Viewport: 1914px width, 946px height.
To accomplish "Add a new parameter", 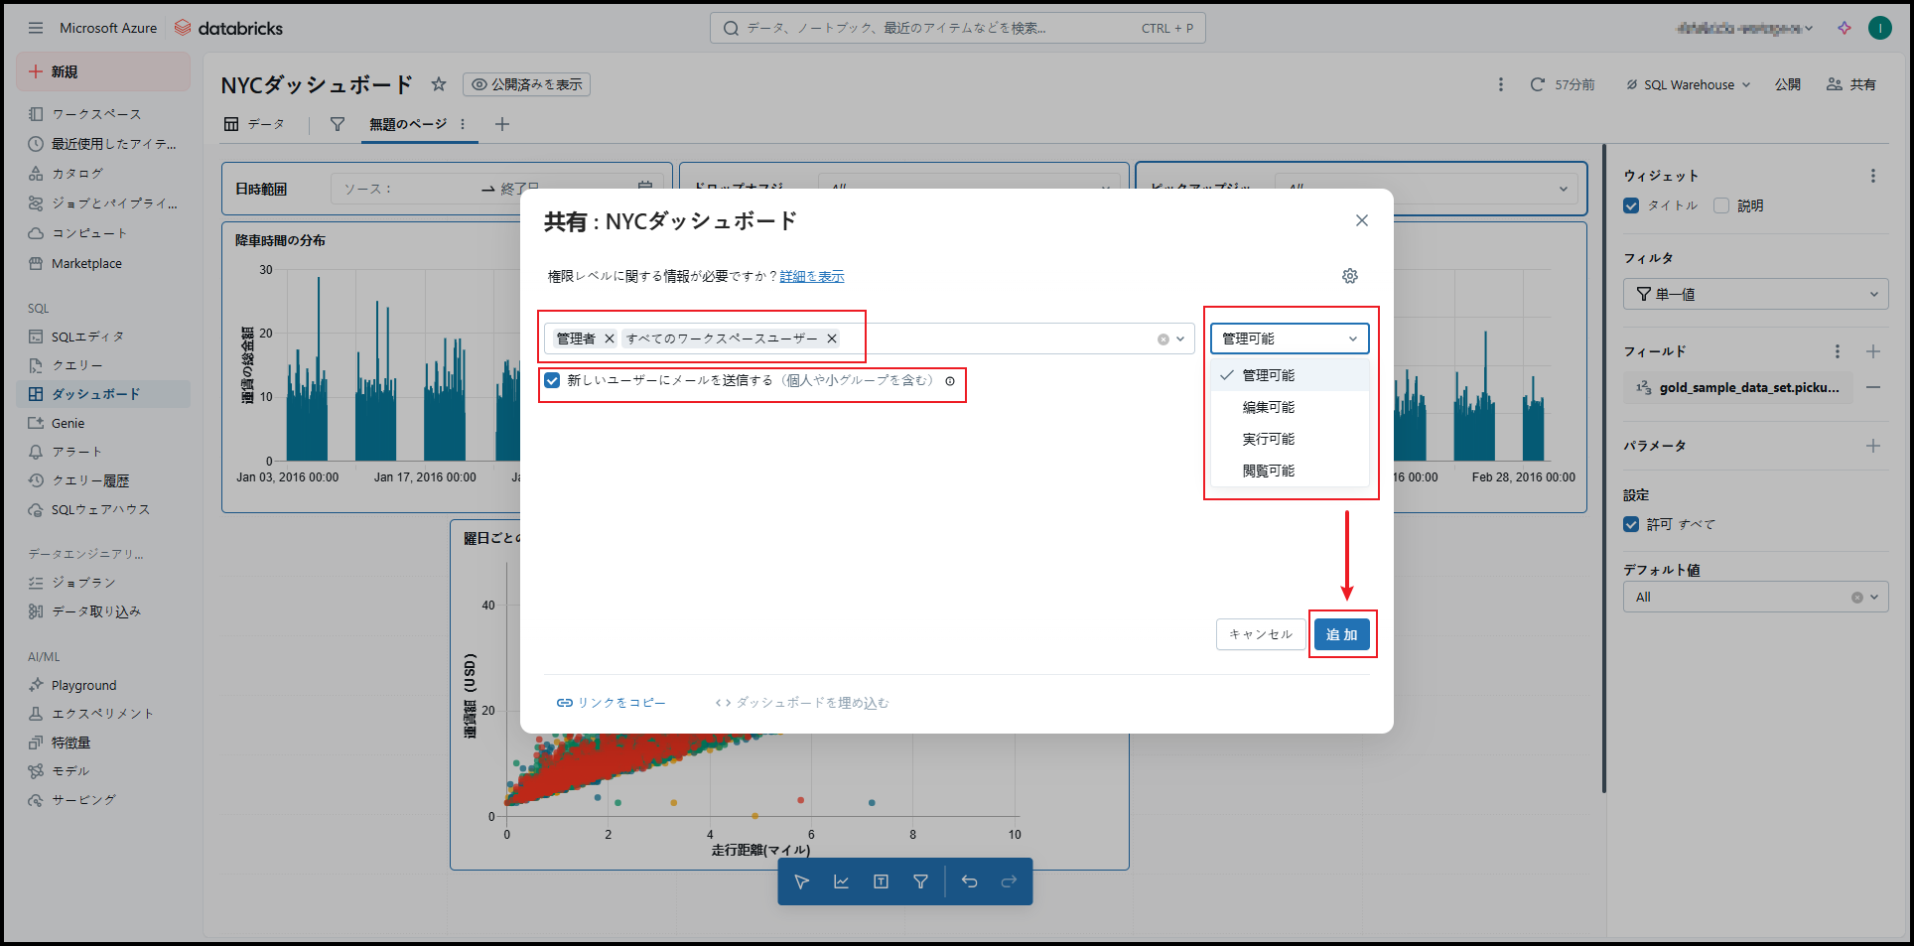I will (1873, 446).
